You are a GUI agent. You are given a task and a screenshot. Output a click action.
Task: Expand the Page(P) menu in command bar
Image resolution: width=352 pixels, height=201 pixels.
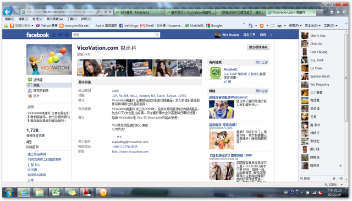295,26
